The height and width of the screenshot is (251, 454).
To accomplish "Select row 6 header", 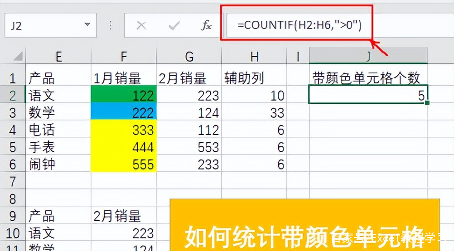I will point(12,164).
